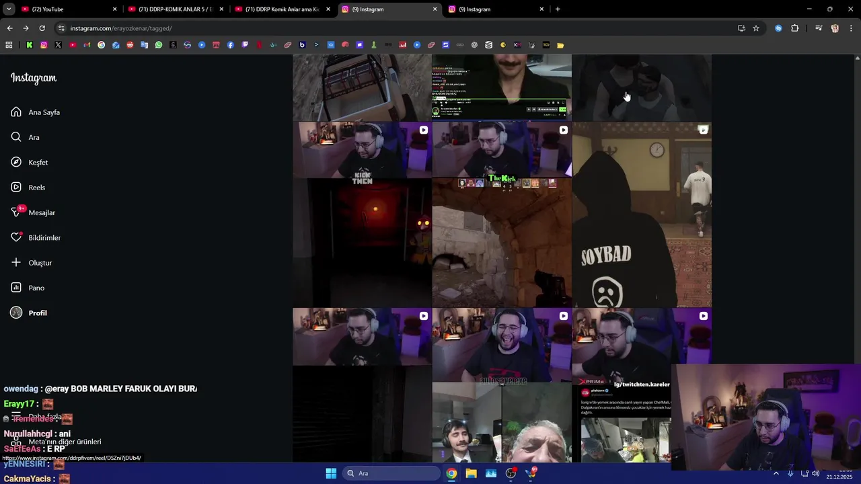
Task: Click the home icon beside Ana Sayfa
Action: (16, 112)
